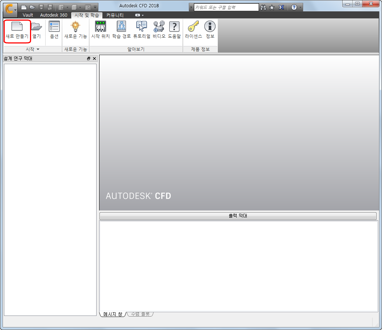The image size is (382, 330).
Task: Open the Autodesk CFD application menu button
Action: pyautogui.click(x=10, y=10)
